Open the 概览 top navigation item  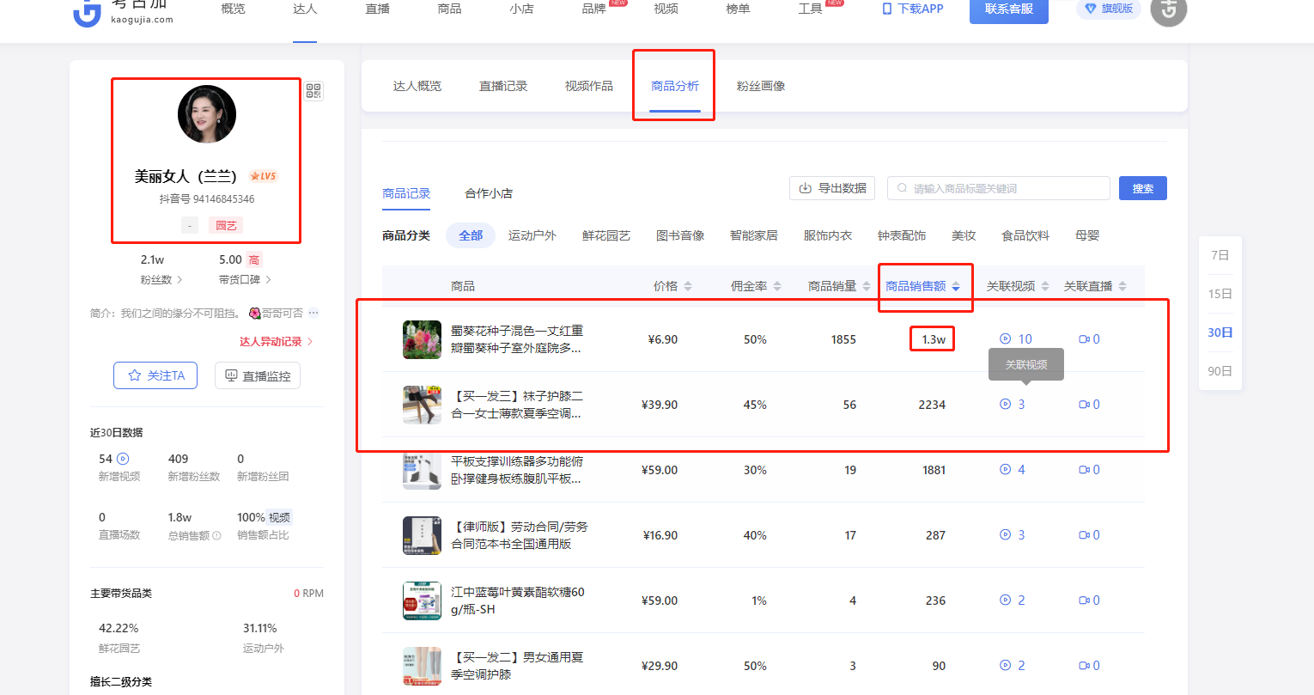[233, 9]
